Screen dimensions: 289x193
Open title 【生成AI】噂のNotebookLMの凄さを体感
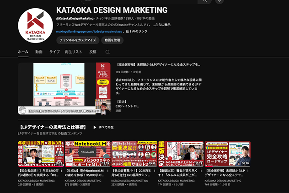pos(85,173)
